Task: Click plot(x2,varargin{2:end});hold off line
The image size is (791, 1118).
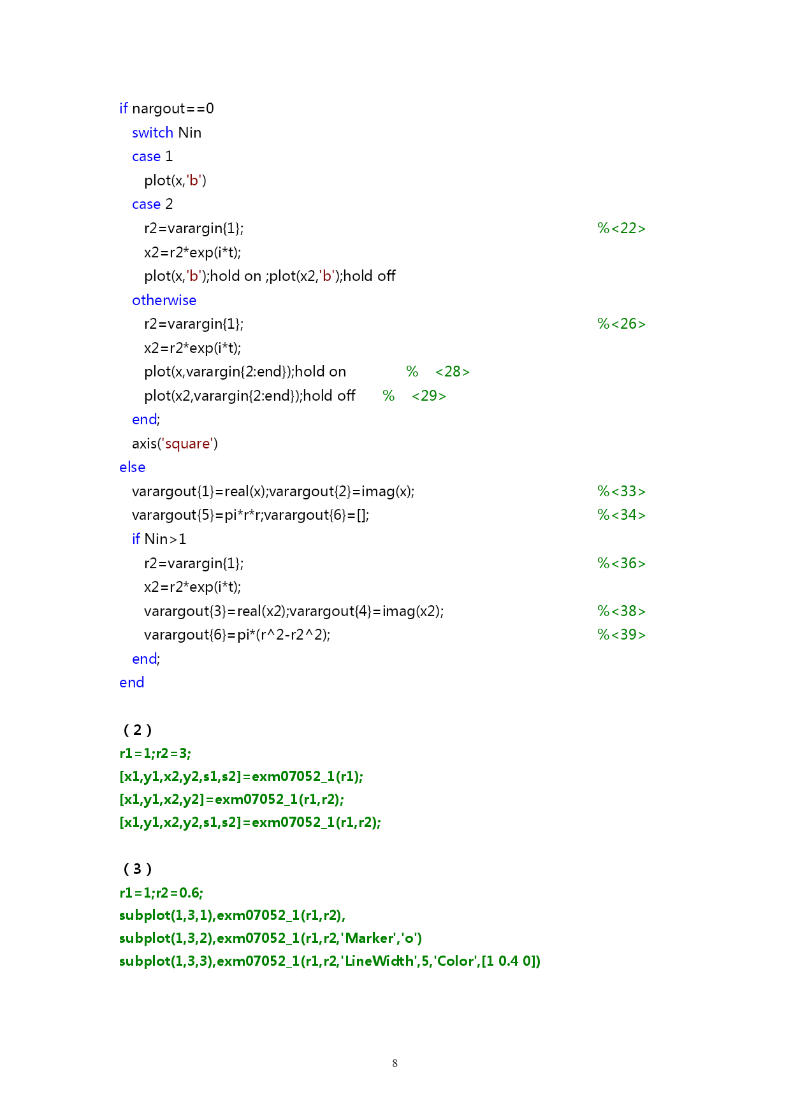Action: tap(250, 396)
